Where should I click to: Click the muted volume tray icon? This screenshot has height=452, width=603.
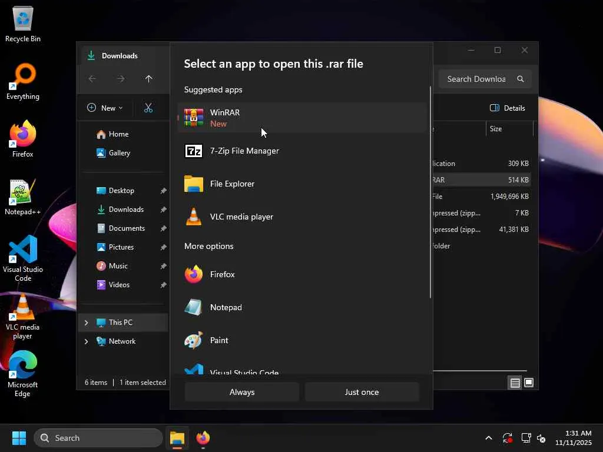542,438
